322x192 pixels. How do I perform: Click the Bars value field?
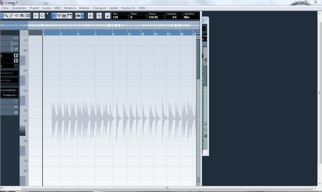pyautogui.click(x=120, y=17)
